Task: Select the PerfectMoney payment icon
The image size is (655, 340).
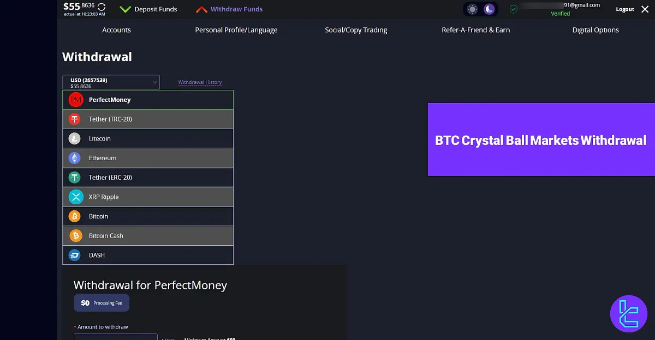Action: point(76,99)
